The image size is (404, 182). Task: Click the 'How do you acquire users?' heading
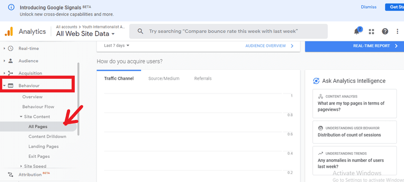(x=130, y=61)
